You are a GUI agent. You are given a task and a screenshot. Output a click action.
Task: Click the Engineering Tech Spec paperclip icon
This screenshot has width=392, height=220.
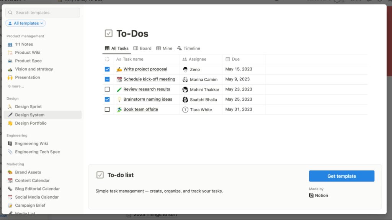(x=10, y=152)
